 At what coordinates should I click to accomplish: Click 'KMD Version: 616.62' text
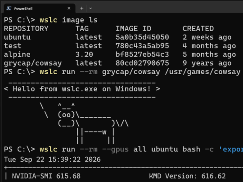click(x=187, y=176)
